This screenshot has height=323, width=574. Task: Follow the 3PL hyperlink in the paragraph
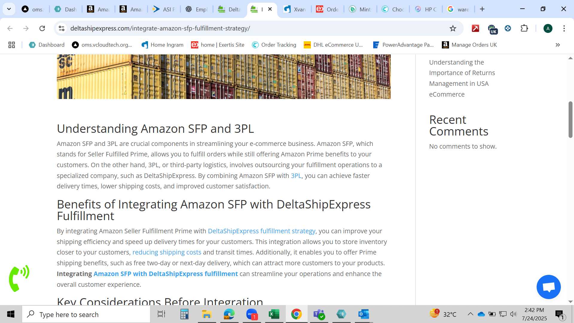(296, 176)
